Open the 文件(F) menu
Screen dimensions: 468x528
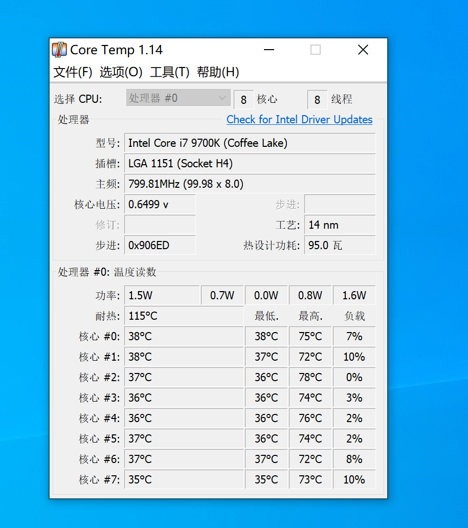point(73,72)
